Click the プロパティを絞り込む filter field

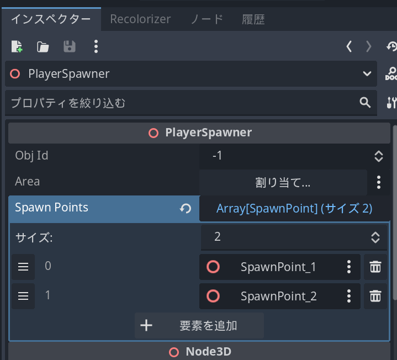[x=182, y=103]
